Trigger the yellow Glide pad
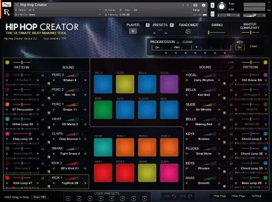Image resolution: width=272 pixels, height=202 pixels. (x=125, y=84)
